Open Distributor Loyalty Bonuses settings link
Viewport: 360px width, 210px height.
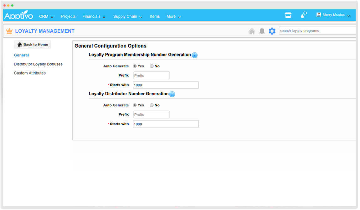click(x=38, y=64)
